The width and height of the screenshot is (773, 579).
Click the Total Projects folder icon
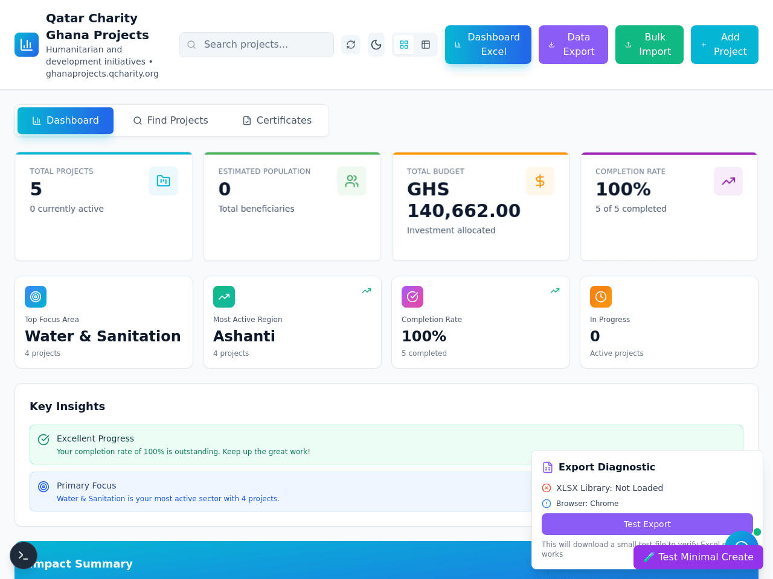(x=164, y=181)
